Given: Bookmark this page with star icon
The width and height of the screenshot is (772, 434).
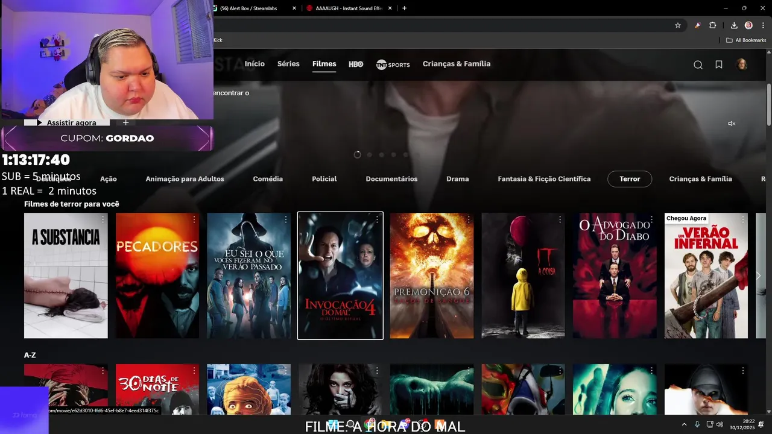Looking at the screenshot, I should click(x=678, y=25).
